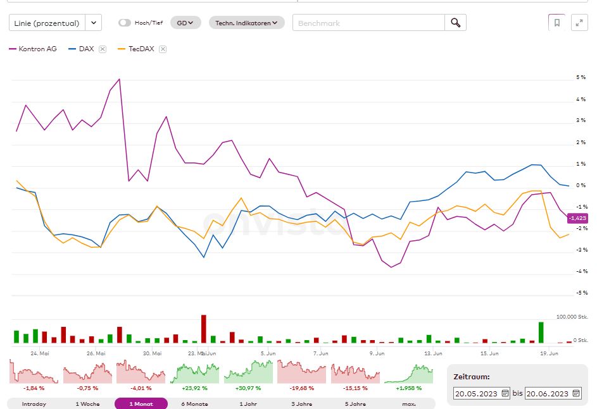The image size is (597, 409).
Task: Open calendar for start date 20.05.2023
Action: click(505, 393)
